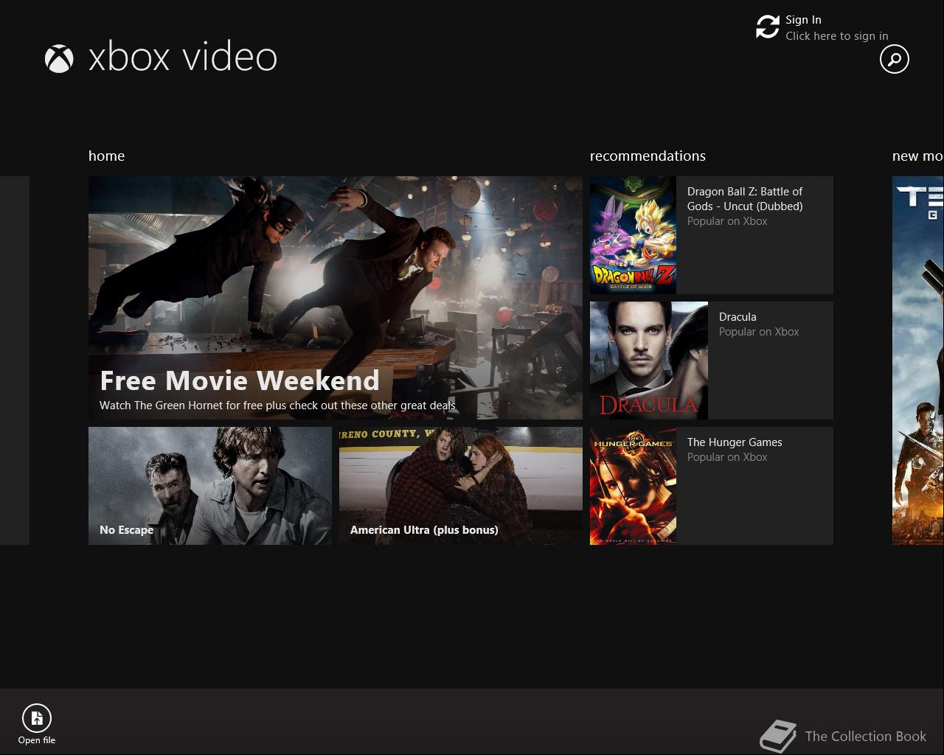Open American Ultra (plus bonus) tile
Screen dimensions: 944x755
[461, 486]
